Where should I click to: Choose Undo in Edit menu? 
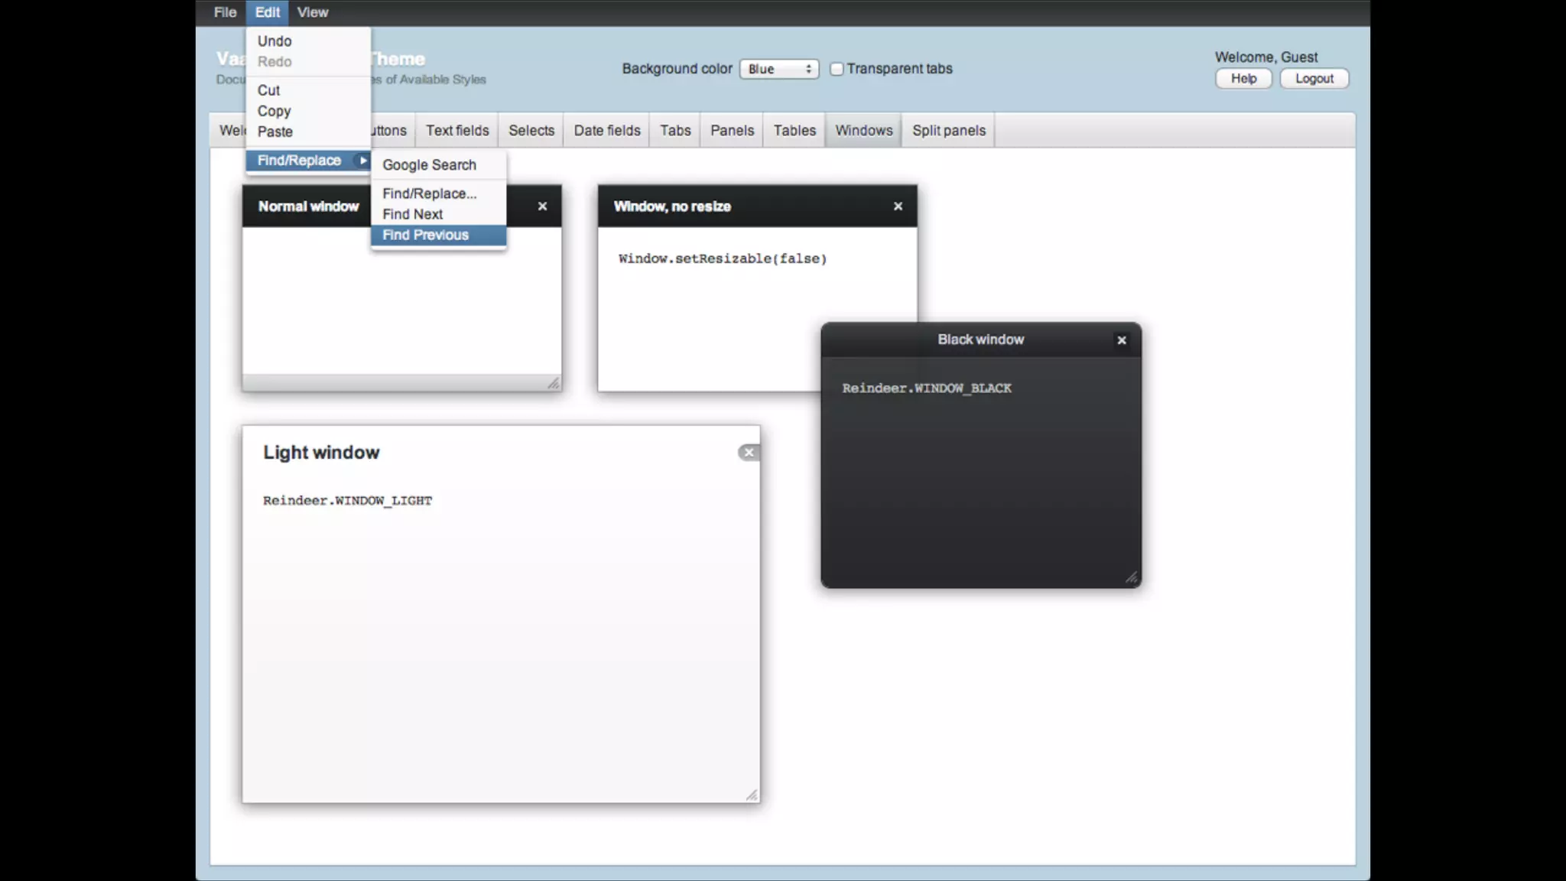pyautogui.click(x=275, y=41)
